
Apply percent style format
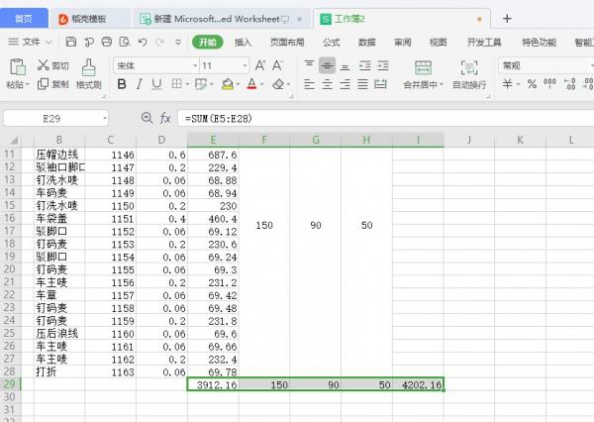(x=532, y=84)
